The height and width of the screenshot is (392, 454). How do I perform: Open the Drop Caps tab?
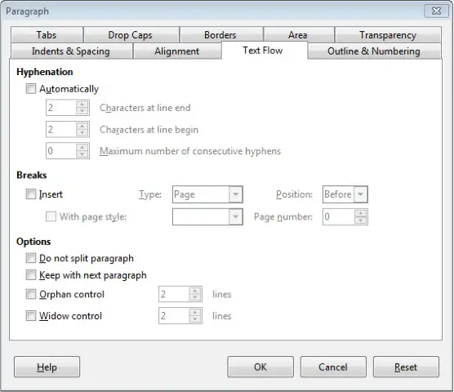pyautogui.click(x=131, y=35)
